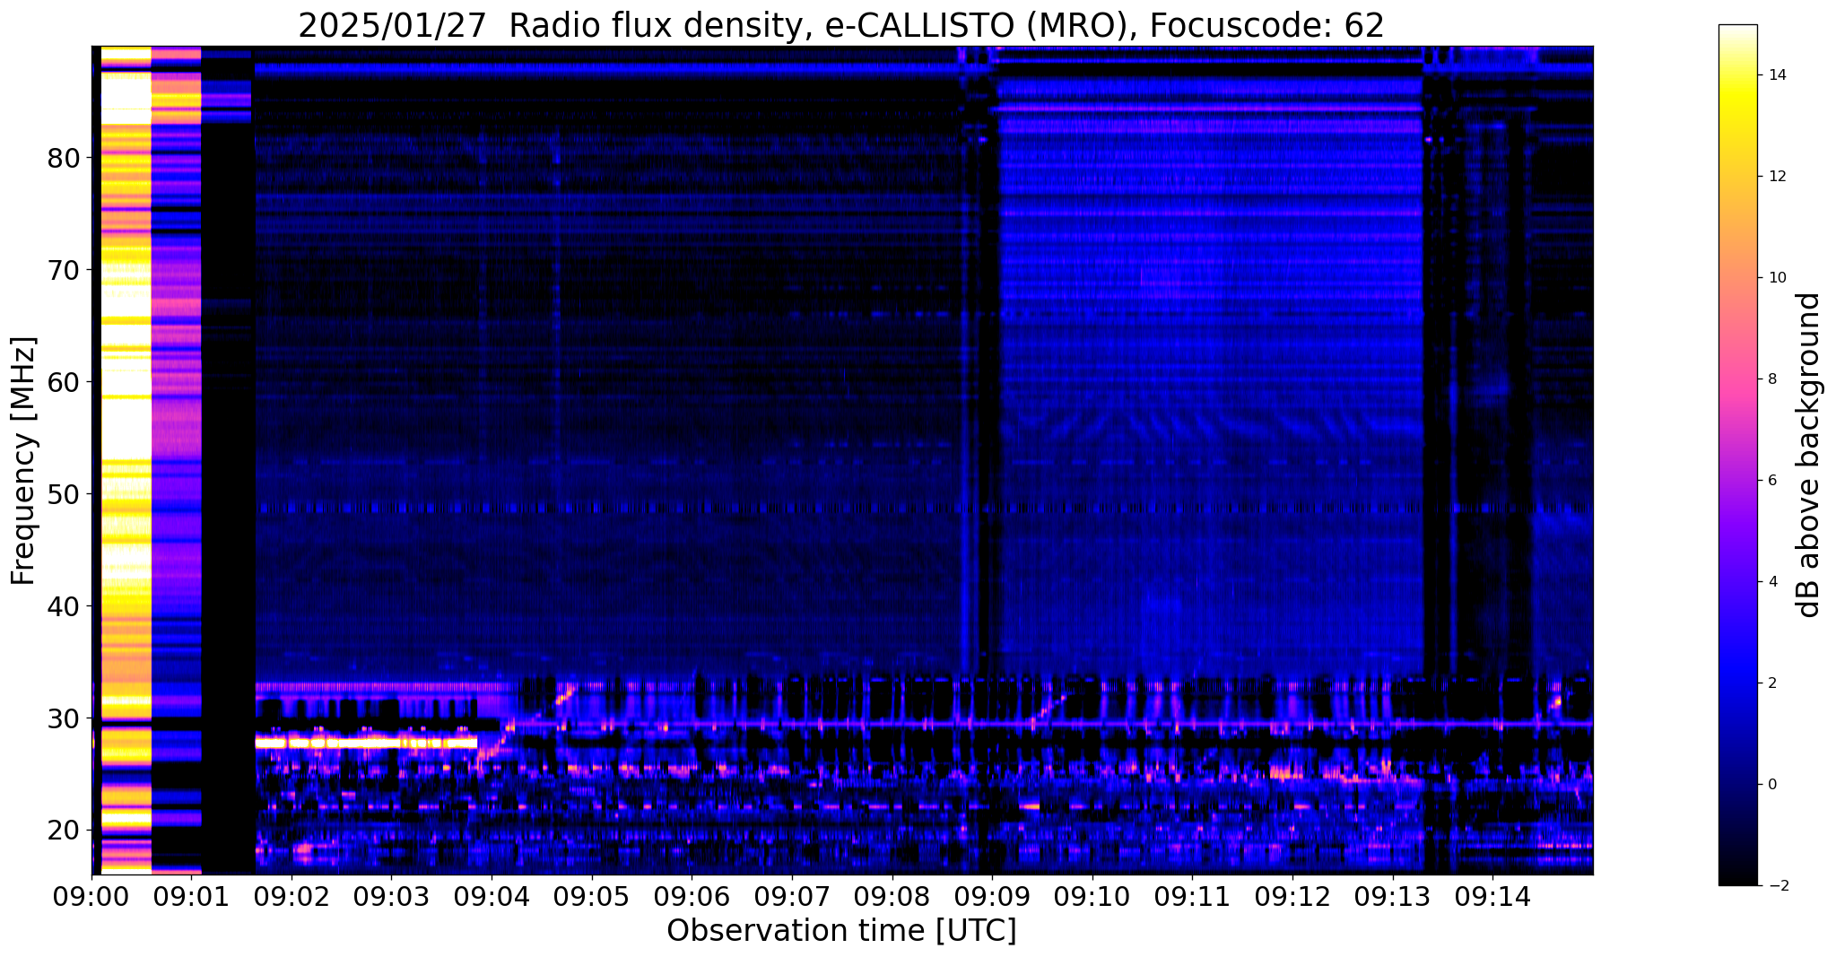Viewport: 1836px width, 957px height.
Task: Click the 09:08 time tick label
Action: pos(892,897)
